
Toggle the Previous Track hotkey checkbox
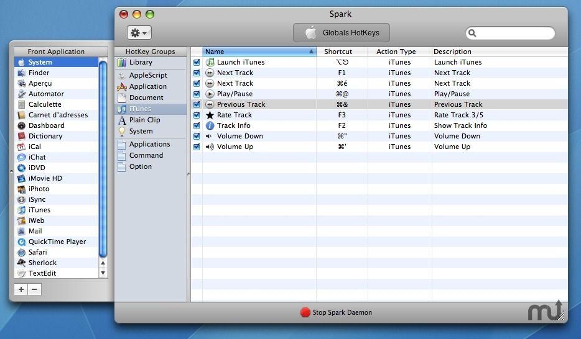tap(197, 104)
